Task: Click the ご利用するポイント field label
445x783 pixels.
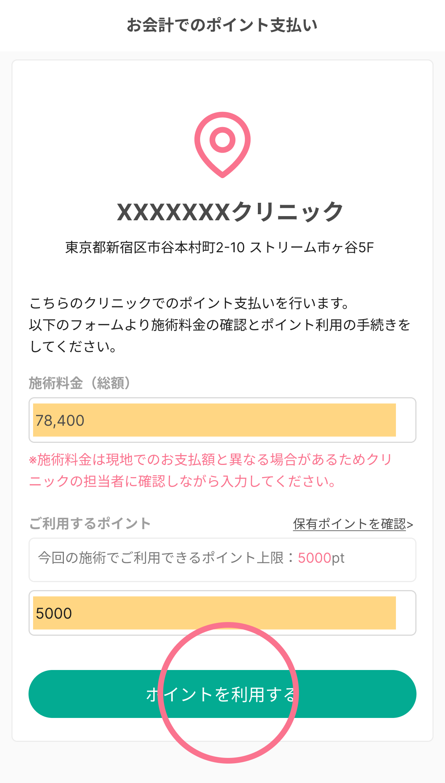Action: click(90, 524)
